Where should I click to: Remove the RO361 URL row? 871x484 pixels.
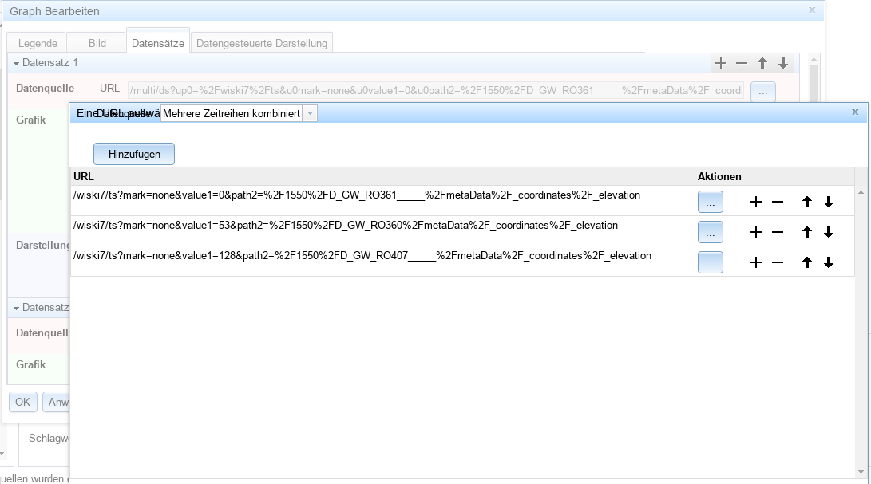pos(778,203)
